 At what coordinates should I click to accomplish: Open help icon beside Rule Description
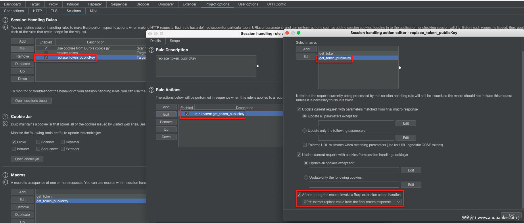[x=151, y=50]
